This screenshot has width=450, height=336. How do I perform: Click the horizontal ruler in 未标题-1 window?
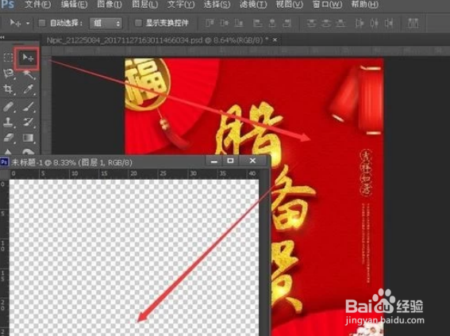(x=134, y=174)
